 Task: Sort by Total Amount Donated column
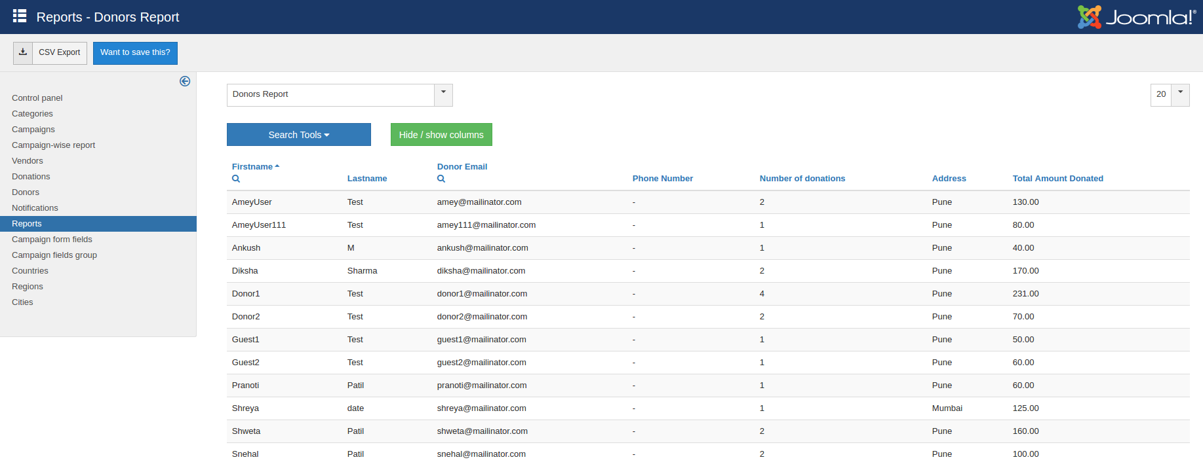[x=1057, y=179]
